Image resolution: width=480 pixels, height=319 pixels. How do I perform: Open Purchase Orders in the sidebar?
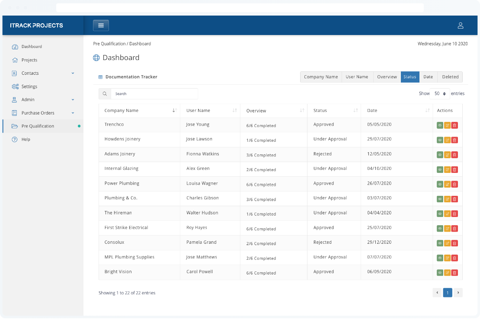point(38,113)
